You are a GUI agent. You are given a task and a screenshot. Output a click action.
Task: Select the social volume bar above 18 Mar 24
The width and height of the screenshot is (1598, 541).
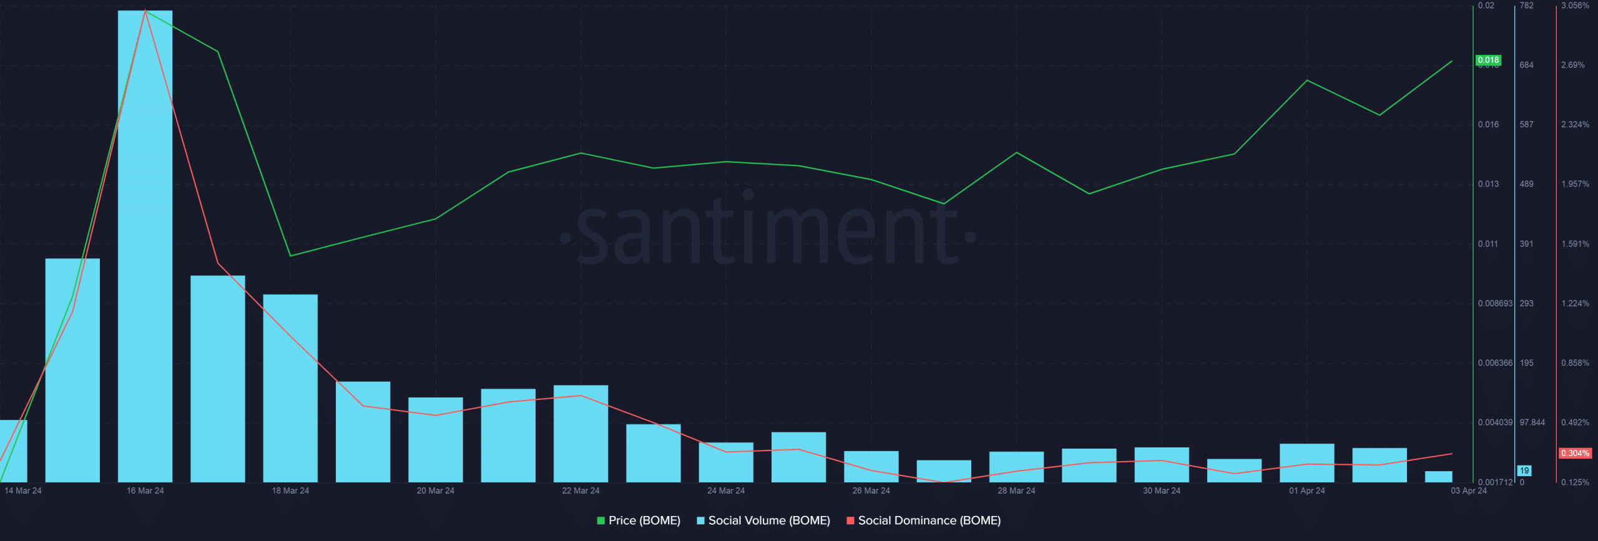tap(290, 388)
